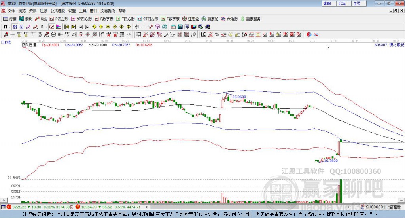The width and height of the screenshot is (405, 218).
Task: Open 赢家服务 with dollar icon
Action: [x=250, y=19]
